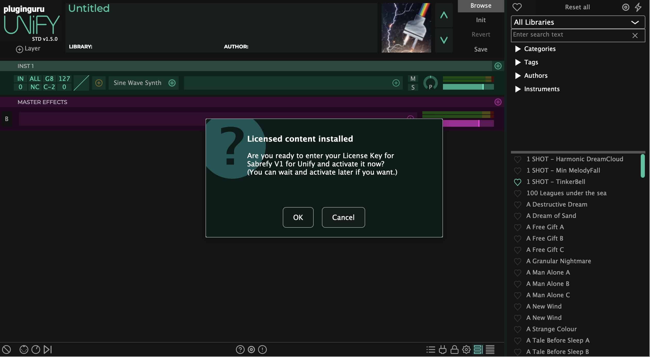
Task: Cancel the license activation dialog
Action: point(343,217)
